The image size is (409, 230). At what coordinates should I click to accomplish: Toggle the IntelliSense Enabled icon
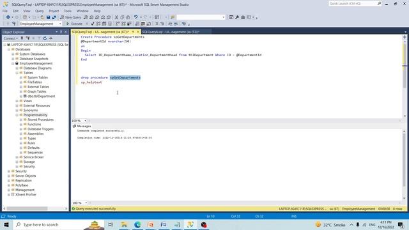click(110, 24)
